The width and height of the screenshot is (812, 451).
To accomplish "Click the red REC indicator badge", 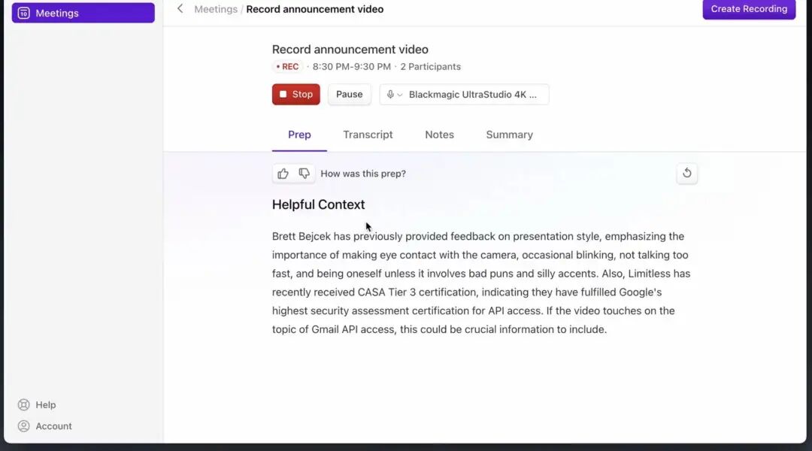I will [287, 67].
